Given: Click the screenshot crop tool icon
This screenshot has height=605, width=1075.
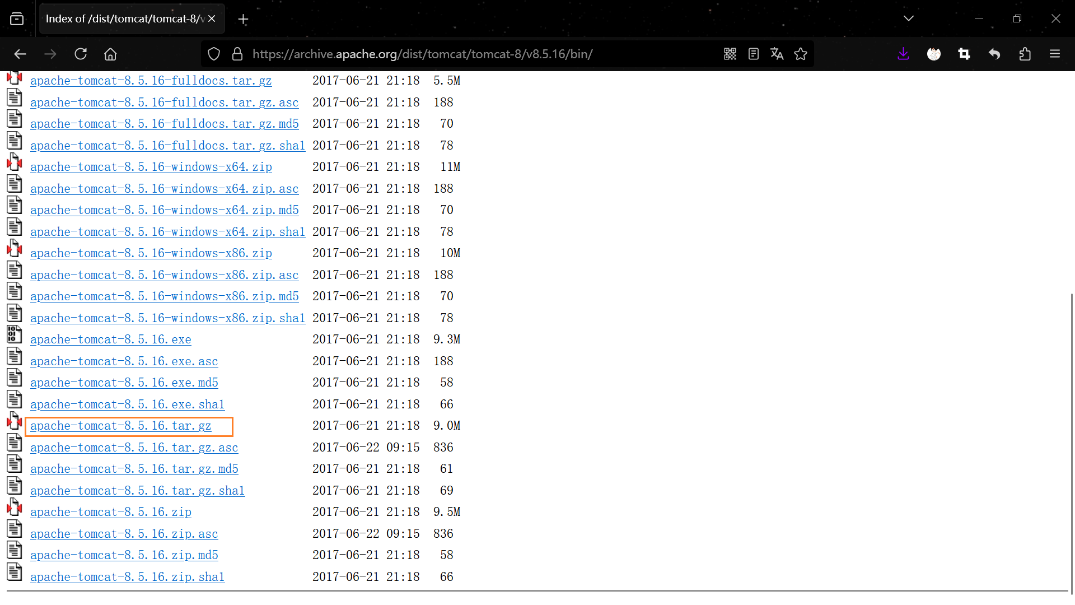Looking at the screenshot, I should 964,54.
